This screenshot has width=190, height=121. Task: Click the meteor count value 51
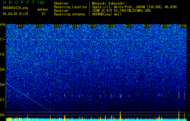[x=43, y=14]
